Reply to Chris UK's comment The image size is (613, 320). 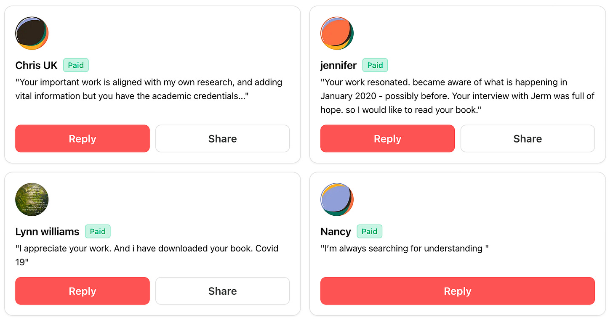tap(83, 138)
